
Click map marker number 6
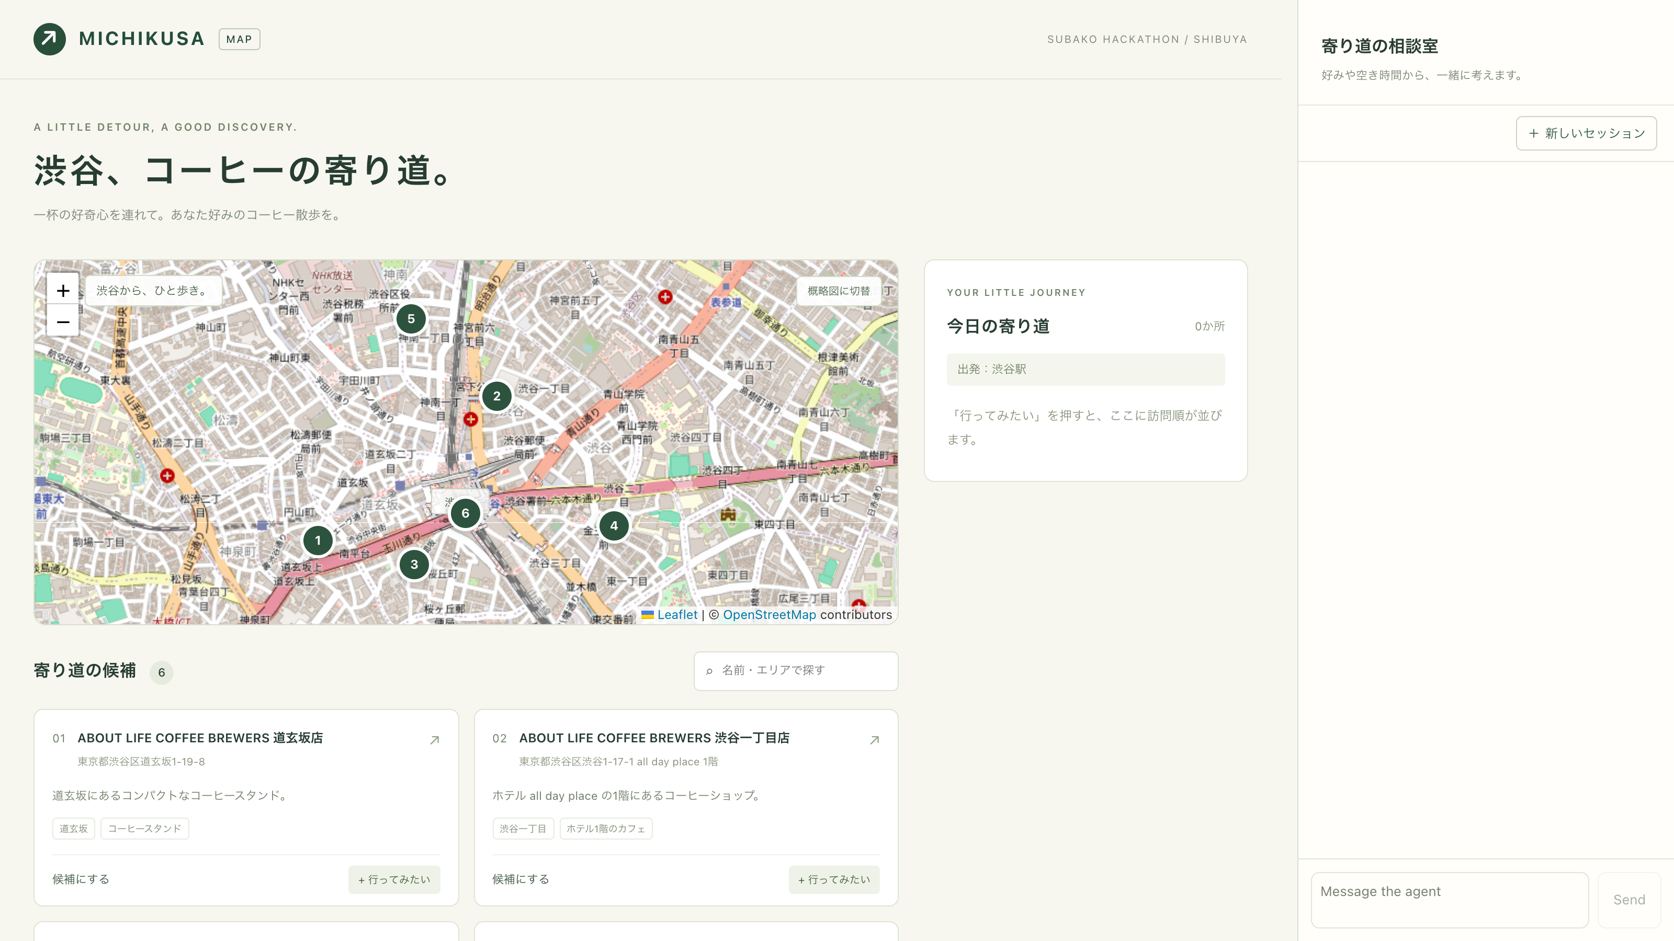465,513
